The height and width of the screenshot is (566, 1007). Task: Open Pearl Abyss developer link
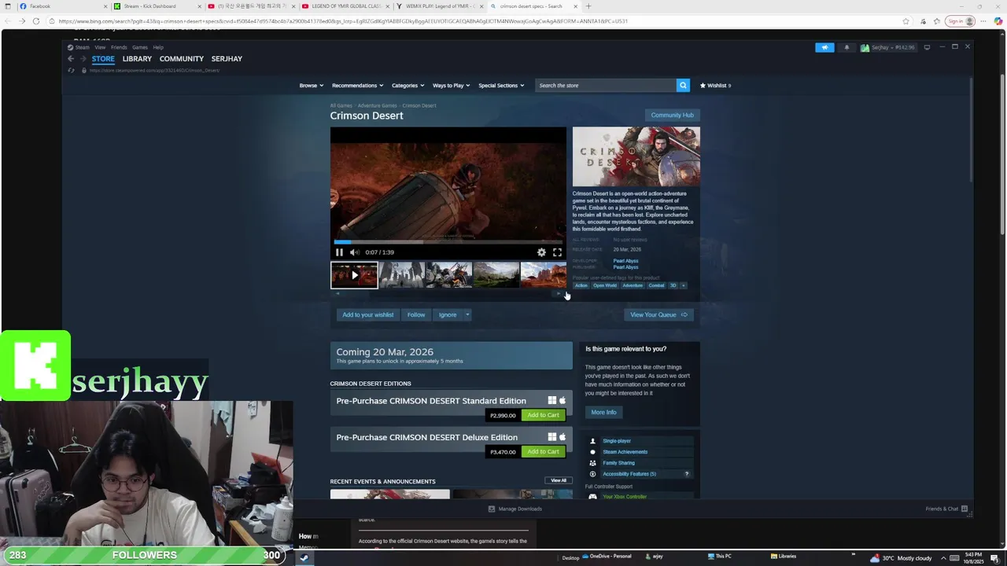625,261
